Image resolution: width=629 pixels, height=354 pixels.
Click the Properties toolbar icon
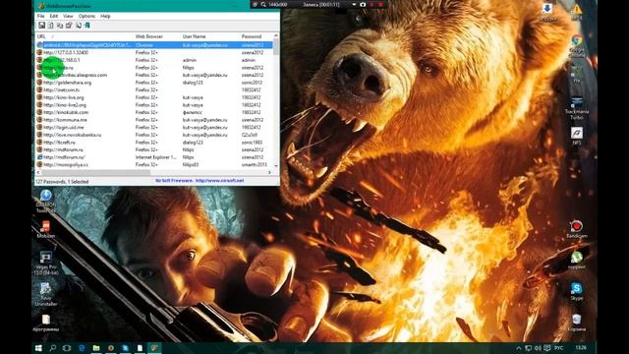coord(69,26)
